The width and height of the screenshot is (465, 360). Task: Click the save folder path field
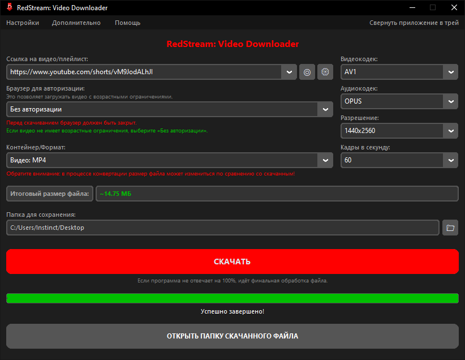(223, 228)
